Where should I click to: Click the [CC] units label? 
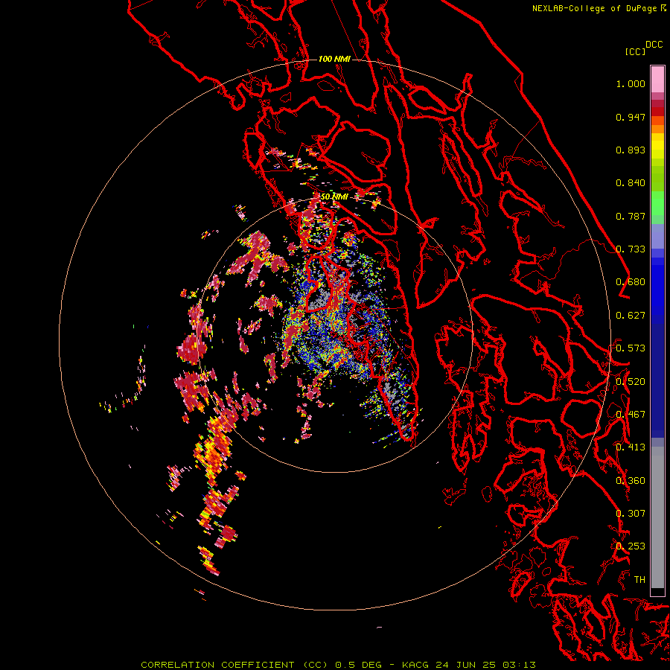(635, 51)
